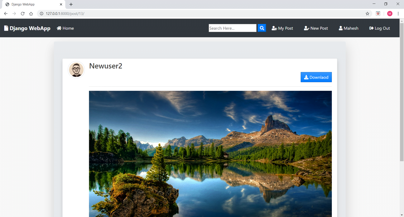Open the Mahesh profile link

348,28
